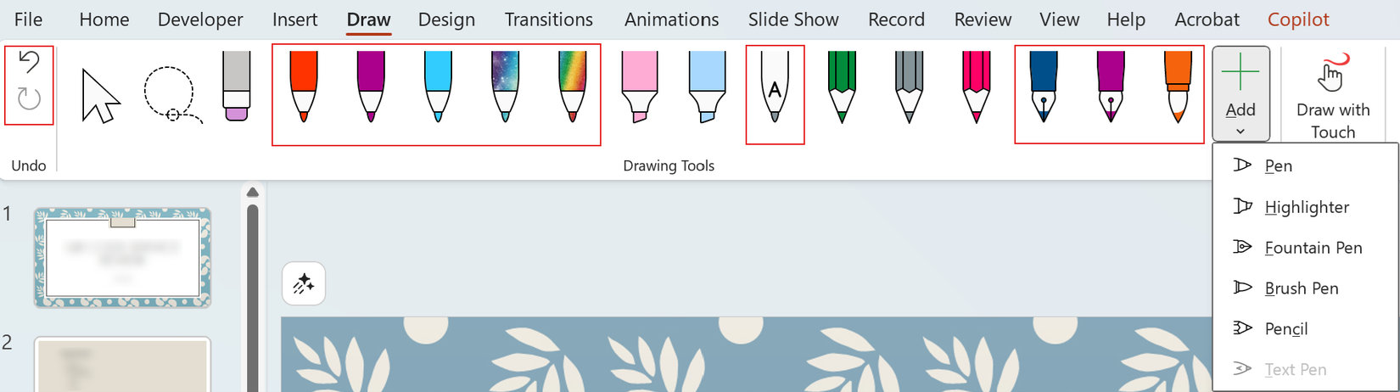
Task: Select the Eraser tool
Action: tap(237, 86)
